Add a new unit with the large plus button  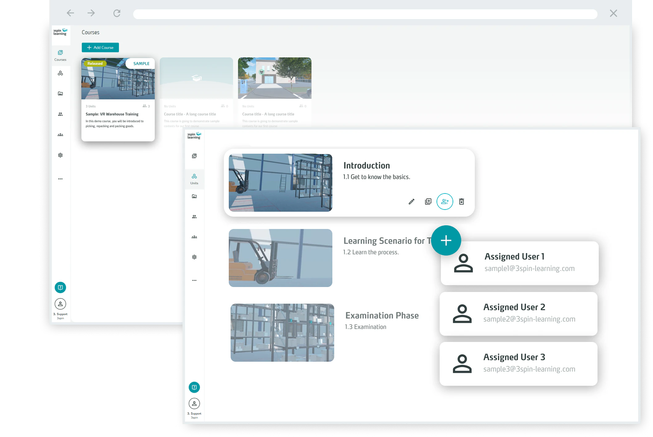[446, 240]
